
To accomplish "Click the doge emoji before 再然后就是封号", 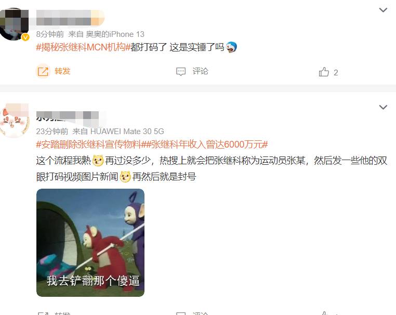I will tap(125, 177).
